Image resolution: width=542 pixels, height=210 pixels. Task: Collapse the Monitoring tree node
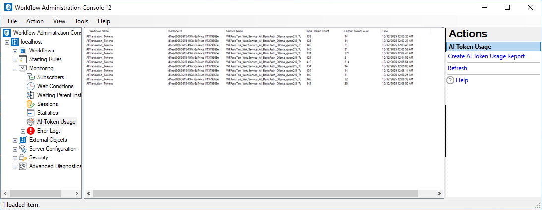point(15,68)
